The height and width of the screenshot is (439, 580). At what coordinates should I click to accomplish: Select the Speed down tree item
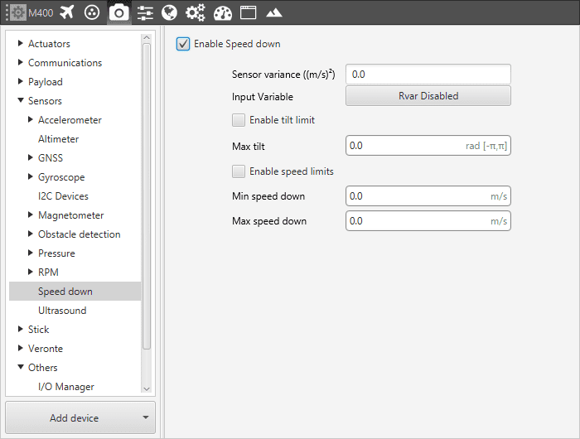point(75,292)
